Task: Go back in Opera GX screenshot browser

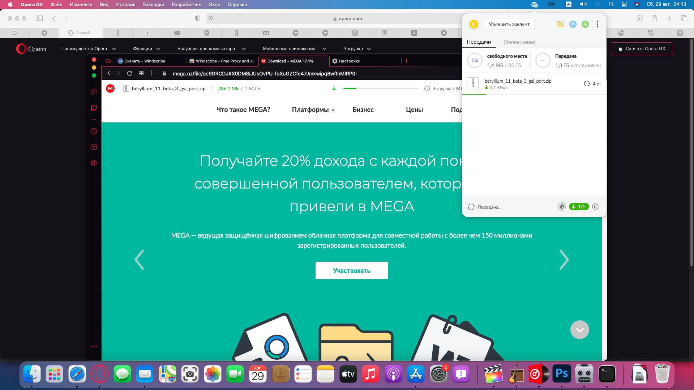Action: pyautogui.click(x=109, y=73)
